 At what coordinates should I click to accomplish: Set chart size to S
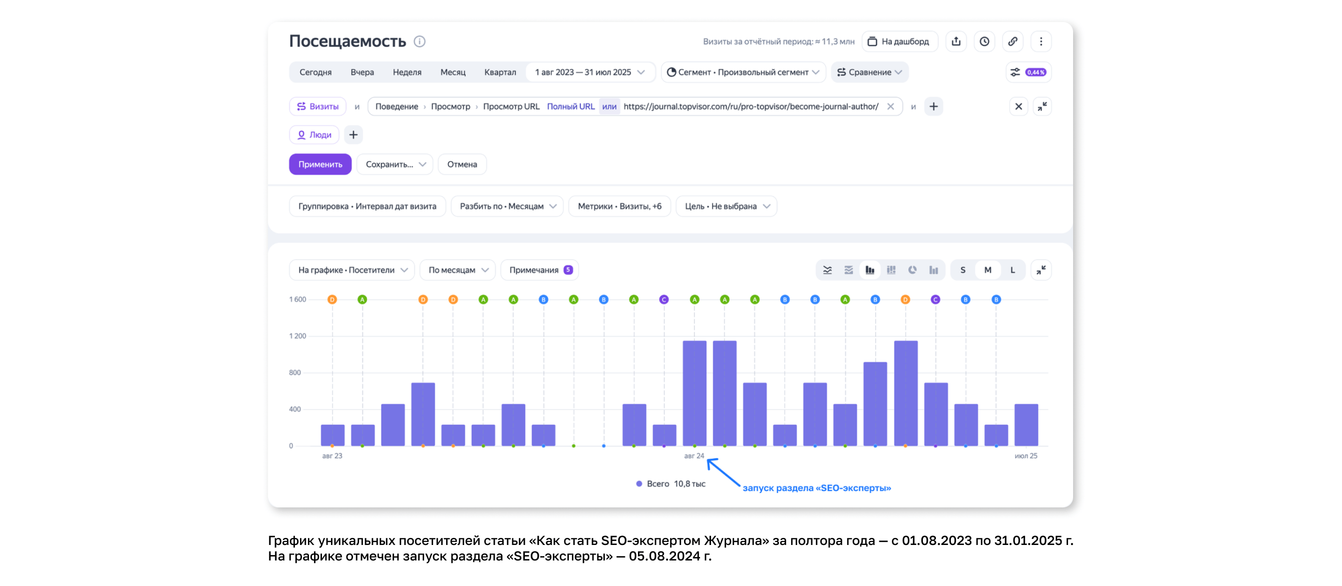click(x=963, y=270)
